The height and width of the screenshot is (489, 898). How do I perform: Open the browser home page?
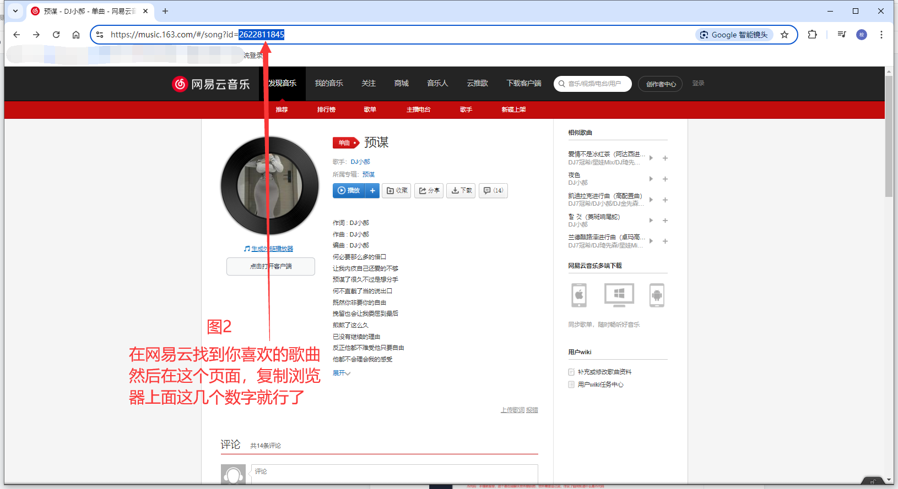[x=76, y=35]
